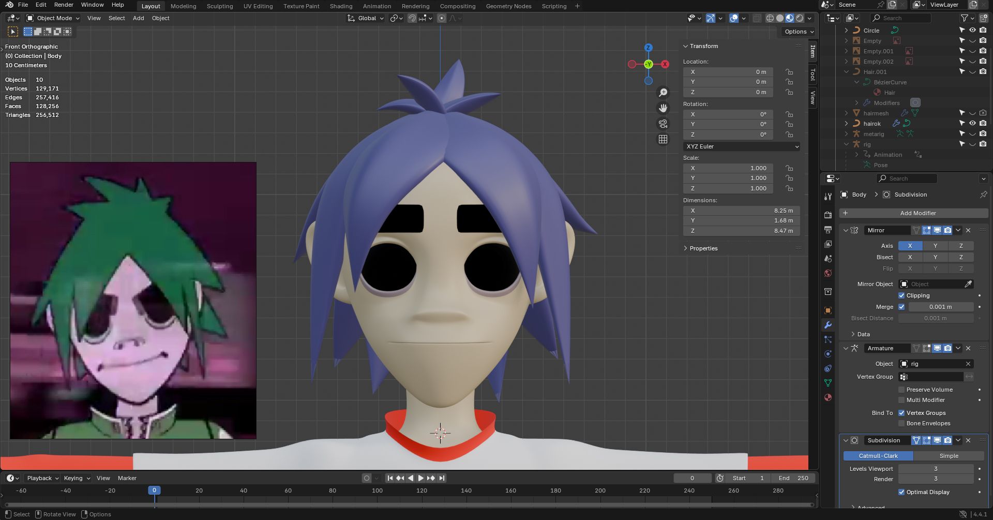Viewport: 993px width, 520px height.
Task: Open the Object Mode dropdown
Action: pyautogui.click(x=54, y=18)
